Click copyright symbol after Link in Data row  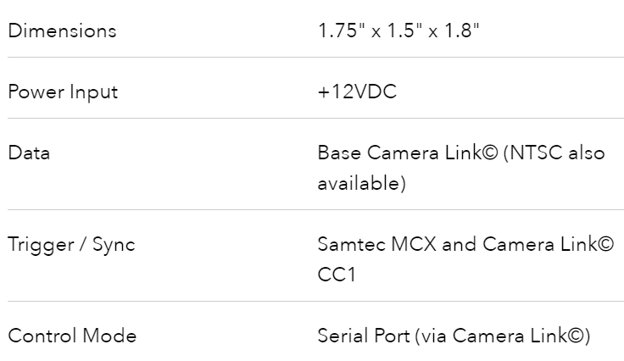491,153
